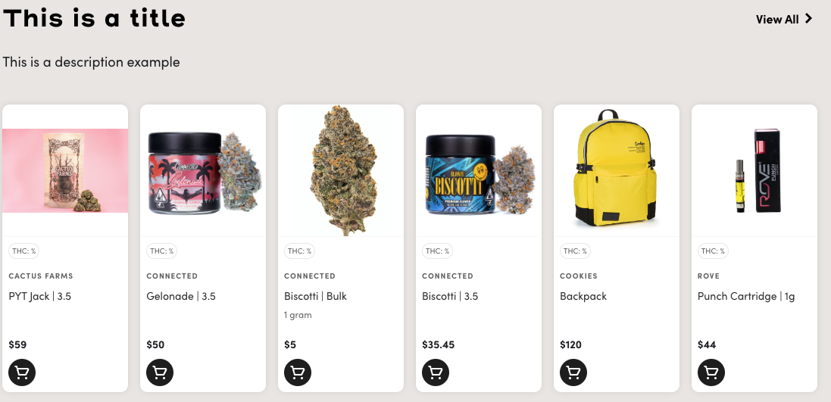Image resolution: width=831 pixels, height=402 pixels.
Task: Add Punch Cartridge to cart
Action: pos(711,372)
